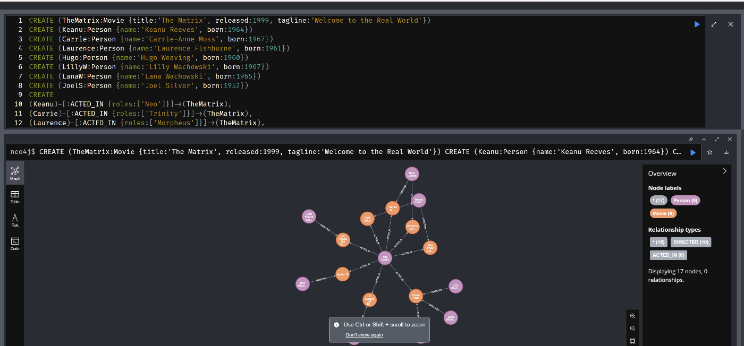This screenshot has height=346, width=744.
Task: Click editor line 3 with Carrie-Anne Moss
Action: click(151, 39)
